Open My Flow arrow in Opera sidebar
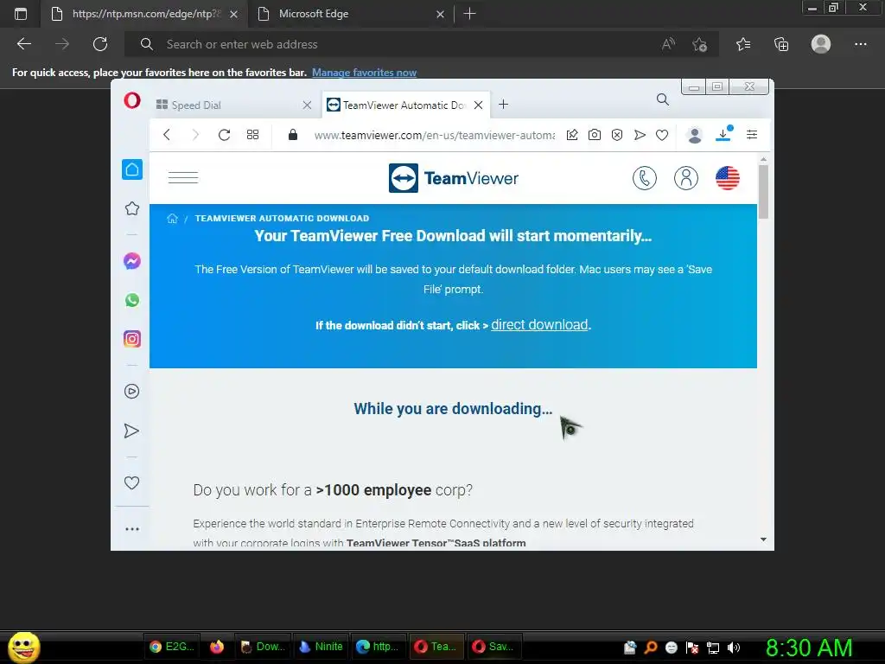The height and width of the screenshot is (664, 885). point(131,431)
